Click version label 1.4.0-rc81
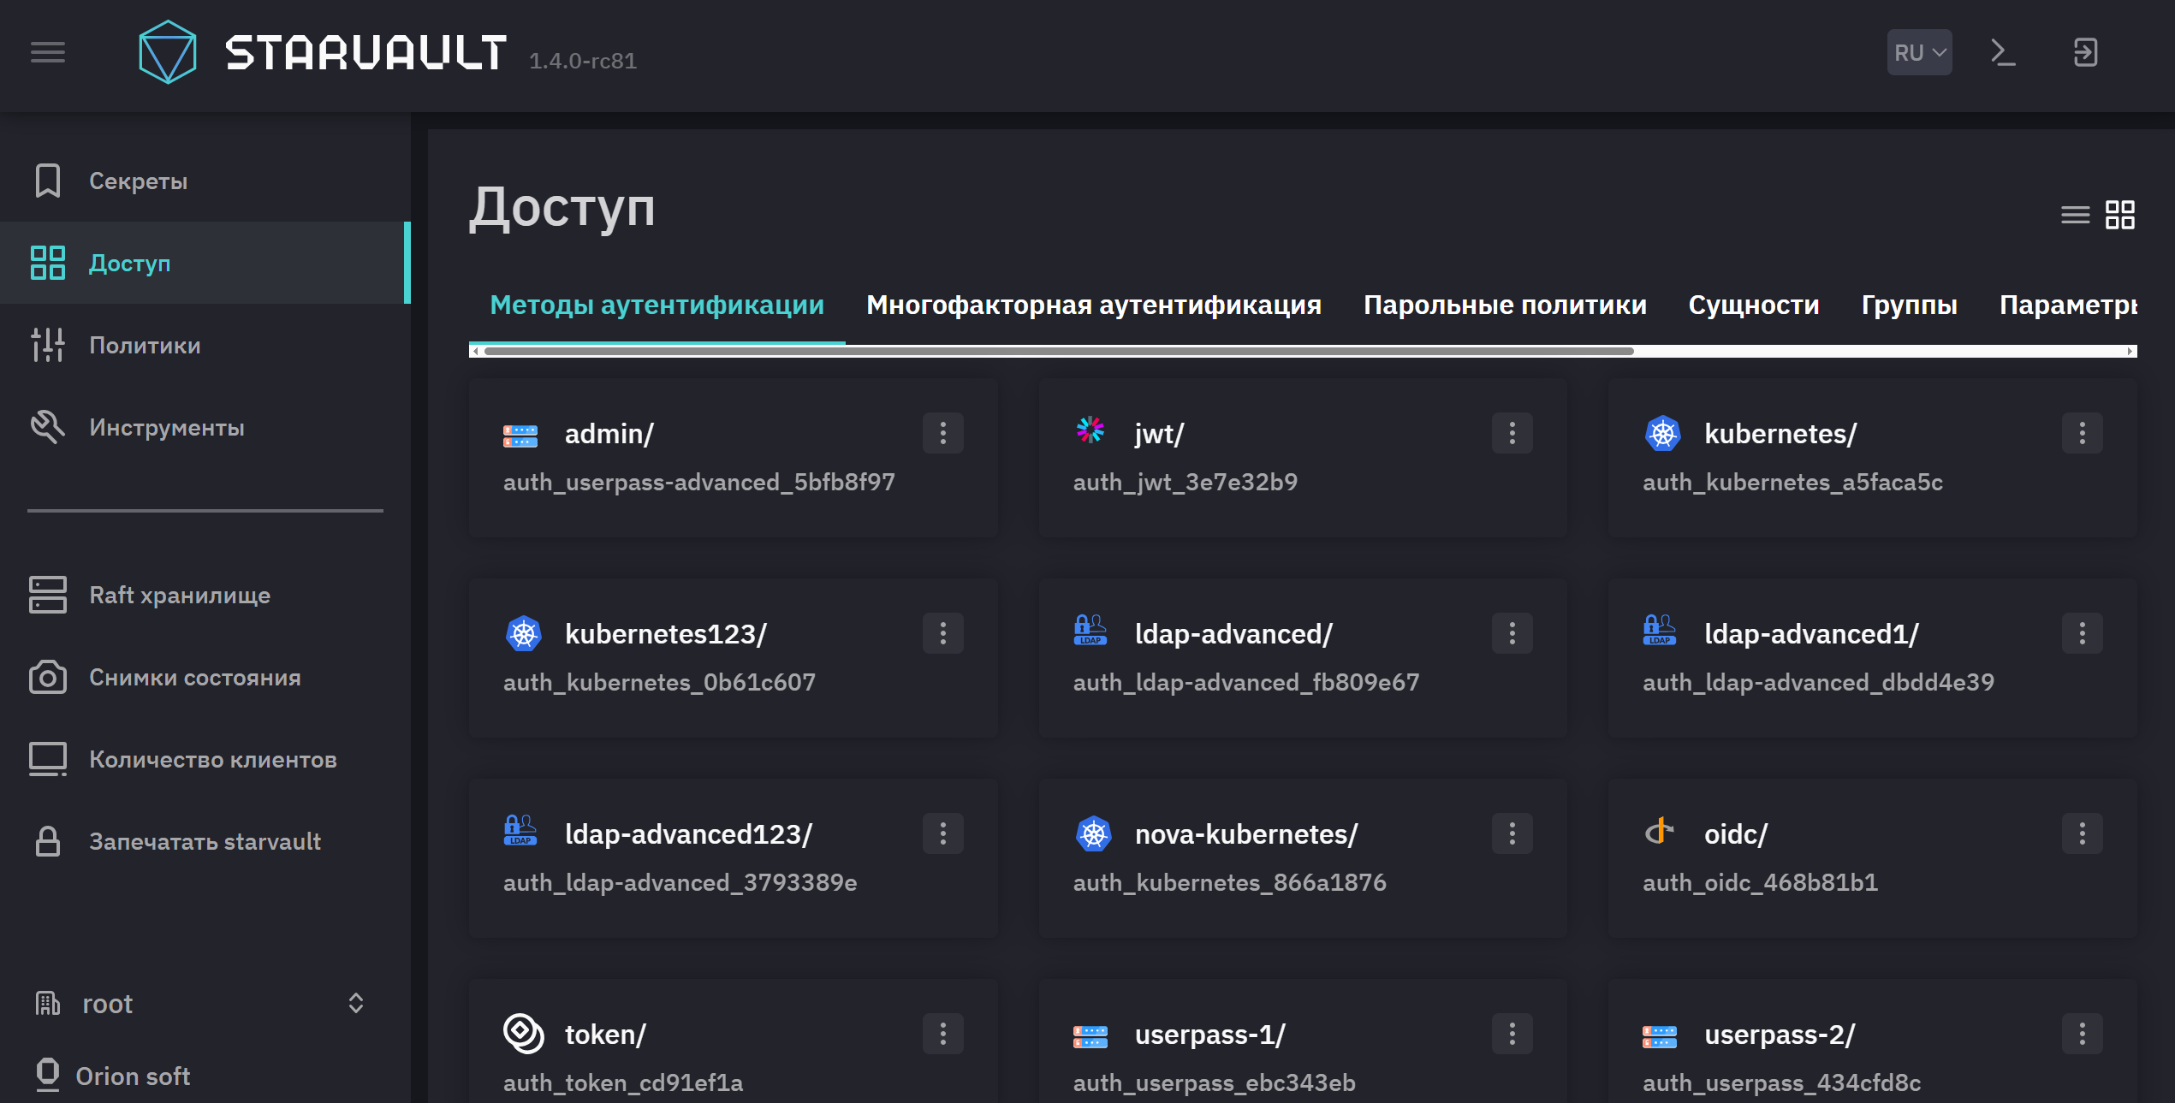The width and height of the screenshot is (2175, 1103). pos(582,61)
